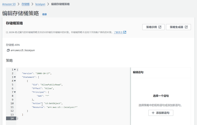Collapse the statement object fold on line 4

click(x=15, y=81)
